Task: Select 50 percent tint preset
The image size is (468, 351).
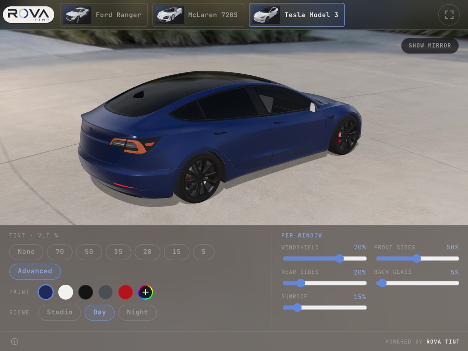Action: coord(89,252)
